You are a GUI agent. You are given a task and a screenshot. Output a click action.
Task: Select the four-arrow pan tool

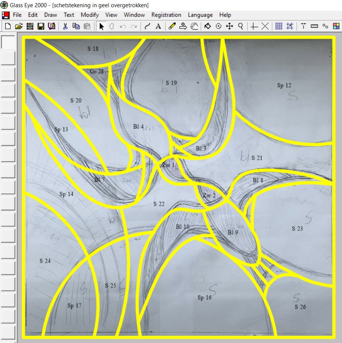click(x=229, y=26)
